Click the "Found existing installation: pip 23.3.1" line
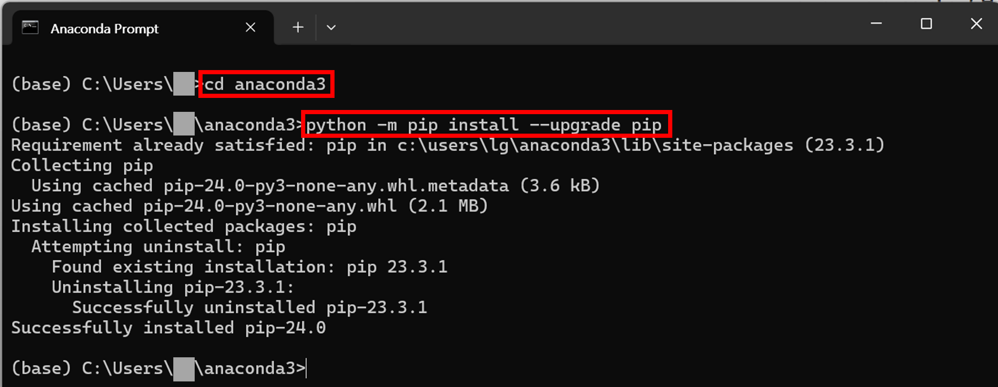Screen dimensions: 998x387 tap(250, 267)
